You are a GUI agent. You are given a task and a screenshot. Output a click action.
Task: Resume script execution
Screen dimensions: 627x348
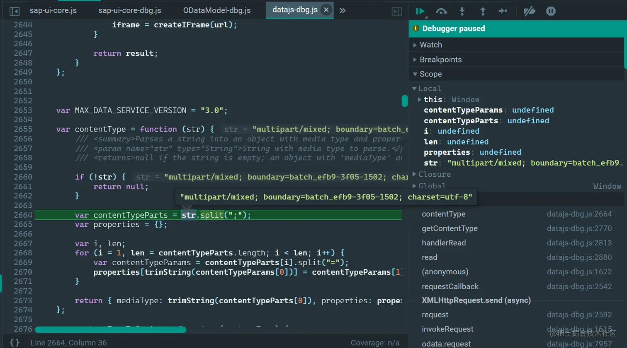click(x=420, y=11)
